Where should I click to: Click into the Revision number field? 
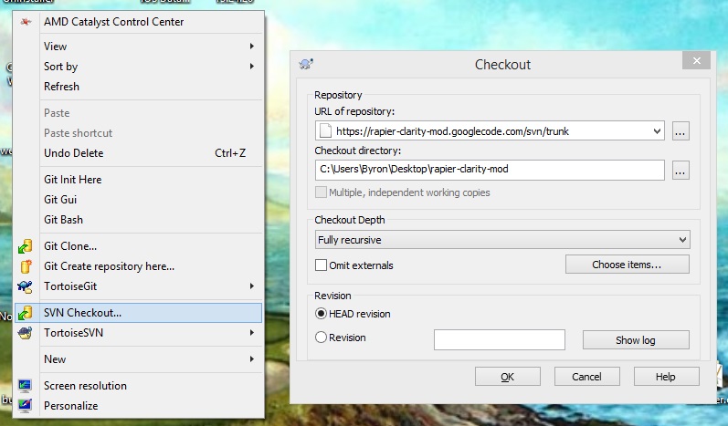click(499, 339)
